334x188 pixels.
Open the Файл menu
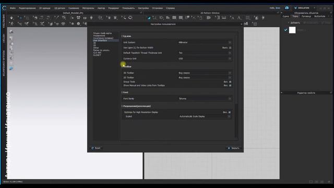[x=13, y=8]
